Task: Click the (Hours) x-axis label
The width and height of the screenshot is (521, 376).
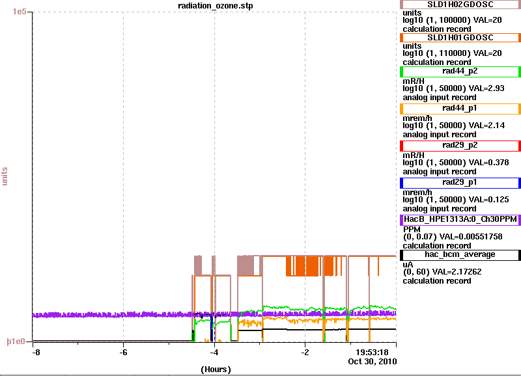Action: [x=216, y=369]
